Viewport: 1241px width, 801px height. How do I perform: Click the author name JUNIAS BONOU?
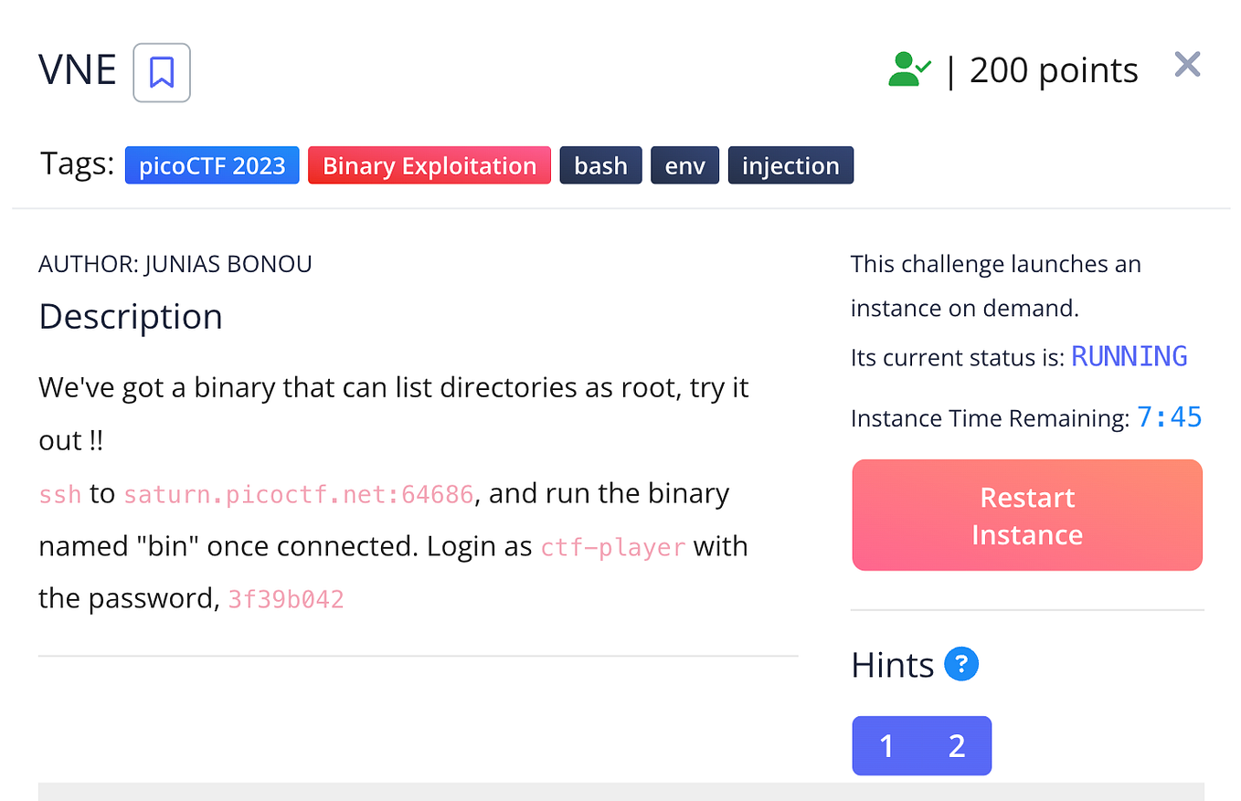[x=175, y=263]
